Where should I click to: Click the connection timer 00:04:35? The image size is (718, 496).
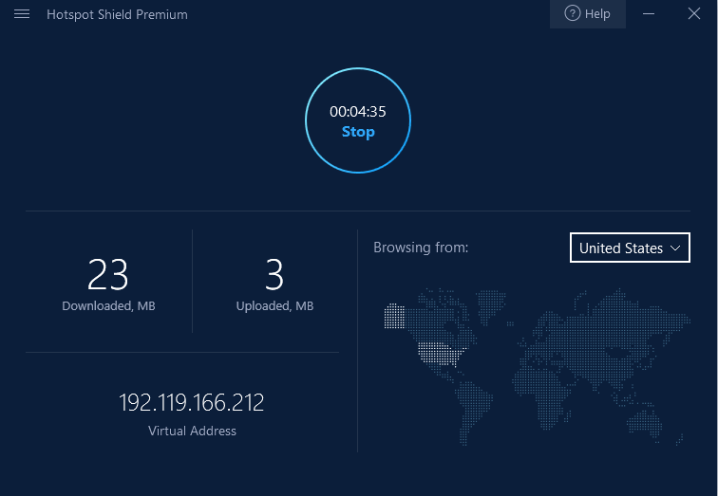(358, 112)
